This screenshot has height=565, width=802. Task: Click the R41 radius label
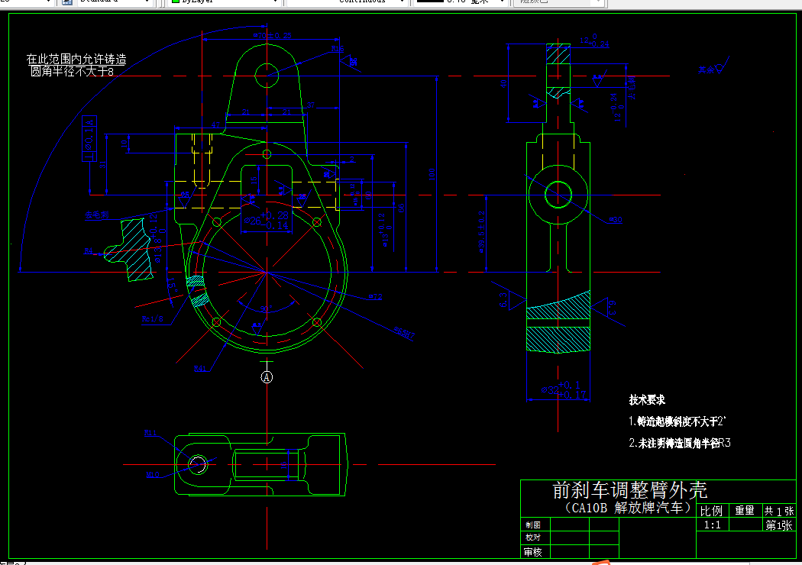tap(199, 368)
